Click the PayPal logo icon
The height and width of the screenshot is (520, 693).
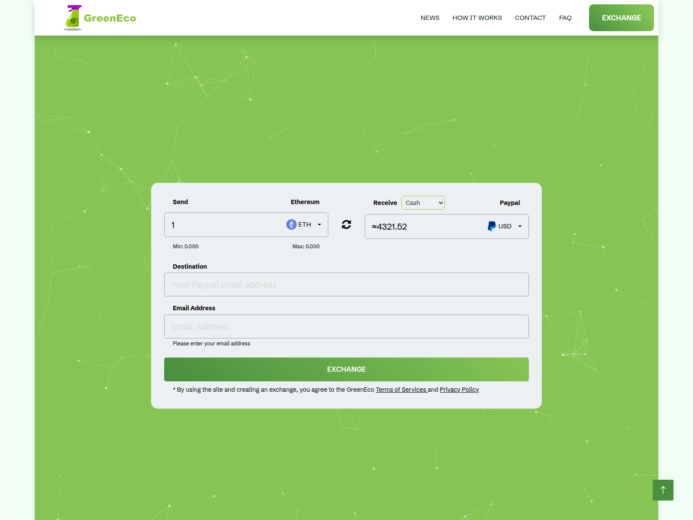pyautogui.click(x=492, y=226)
